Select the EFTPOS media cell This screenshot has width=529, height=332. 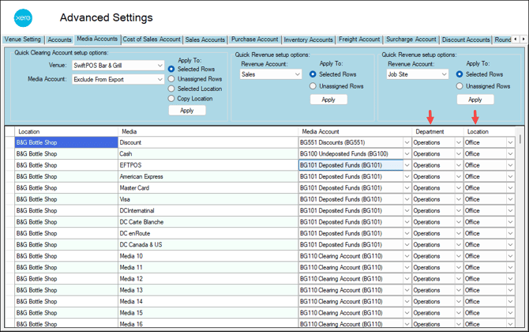click(x=208, y=165)
